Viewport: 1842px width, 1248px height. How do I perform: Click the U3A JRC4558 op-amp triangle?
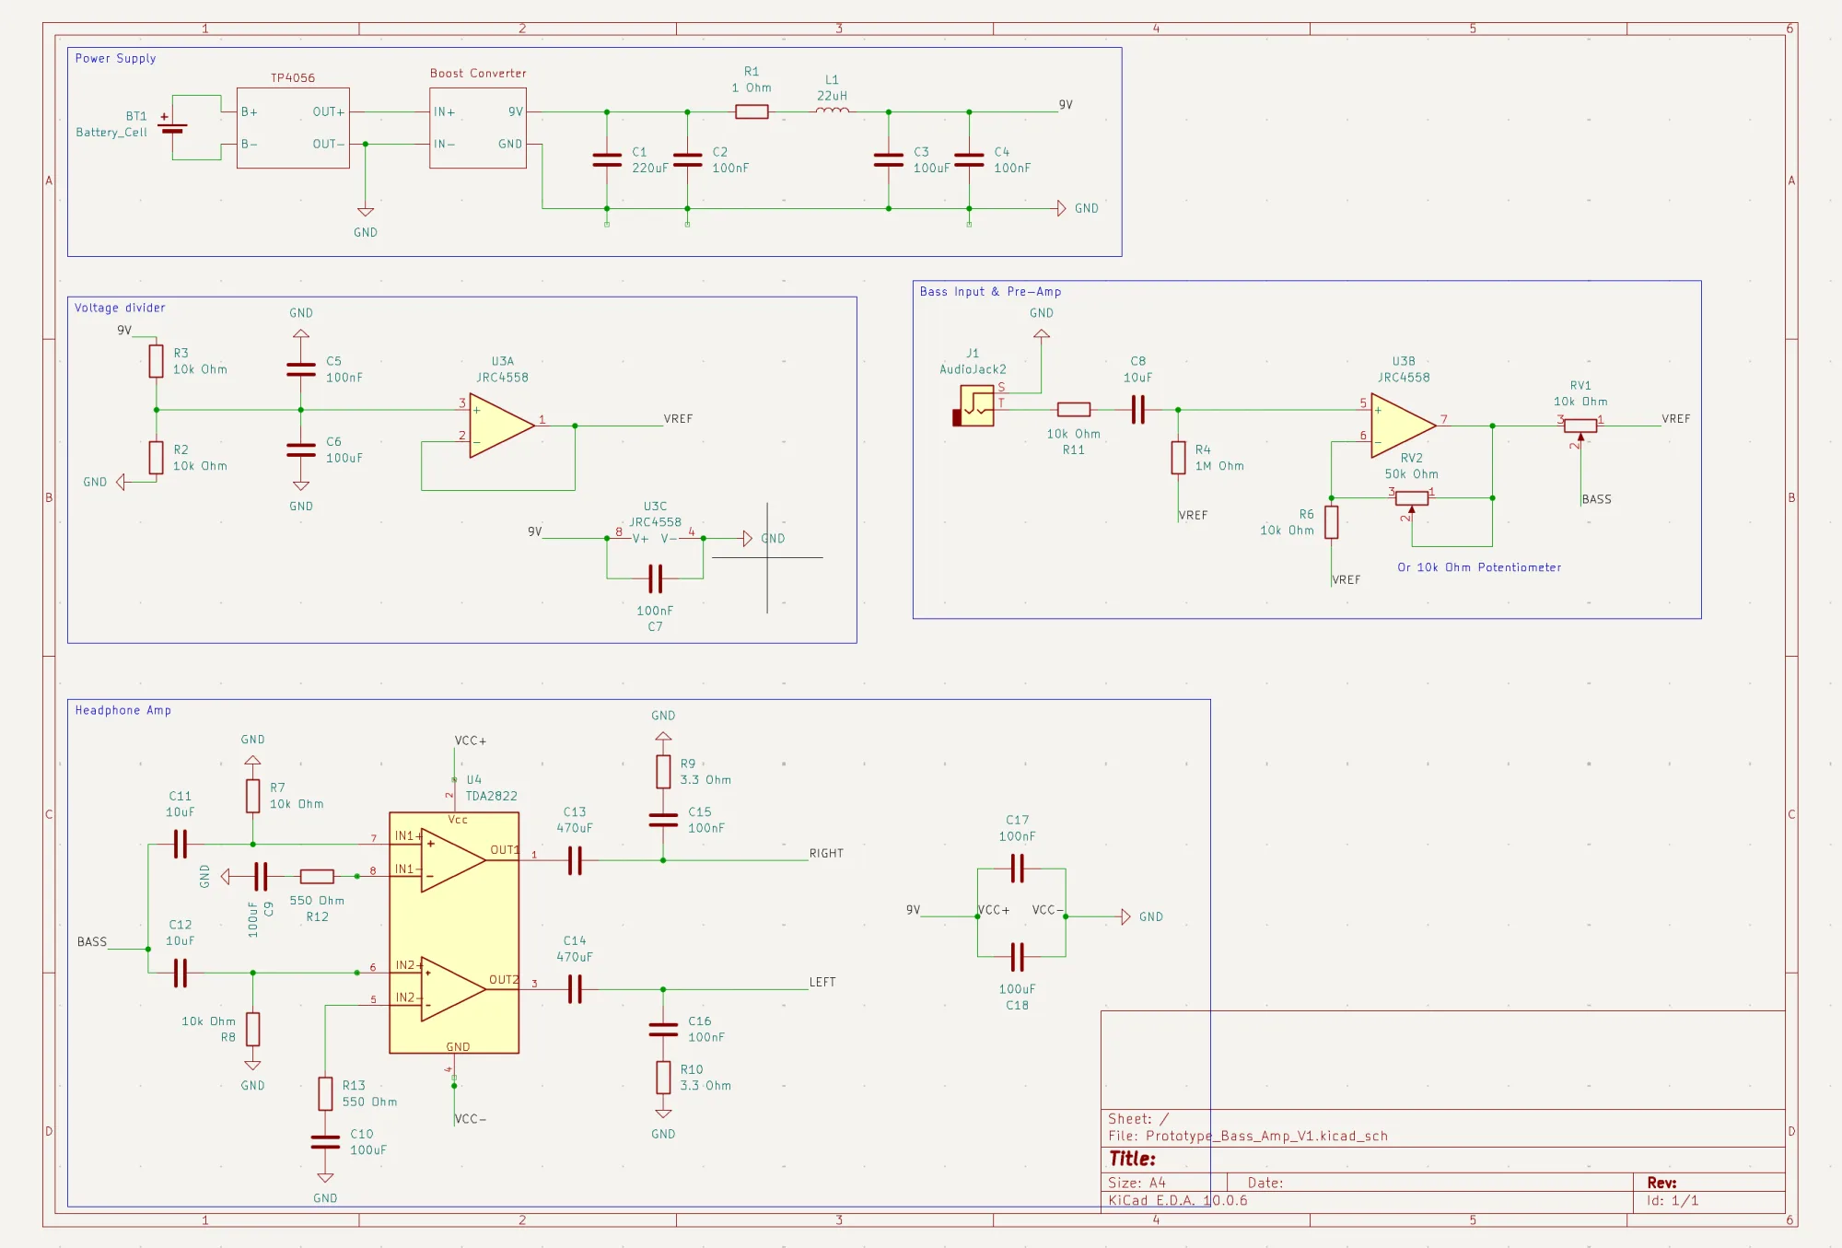pos(502,426)
